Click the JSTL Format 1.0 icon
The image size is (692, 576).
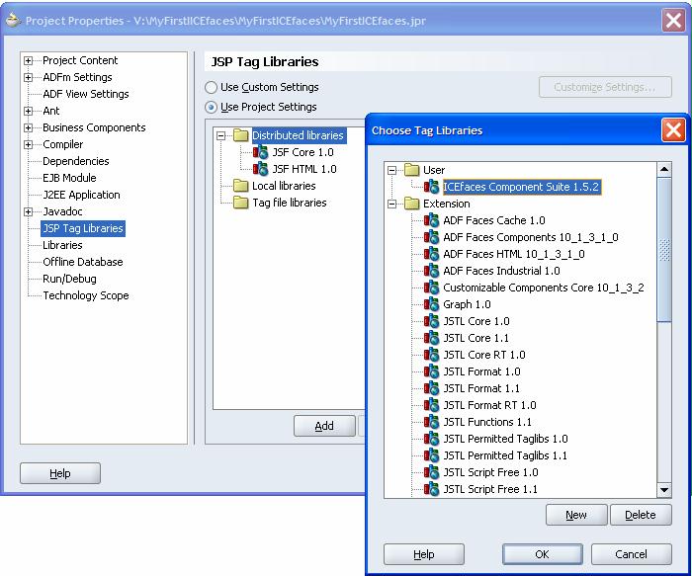[x=431, y=371]
